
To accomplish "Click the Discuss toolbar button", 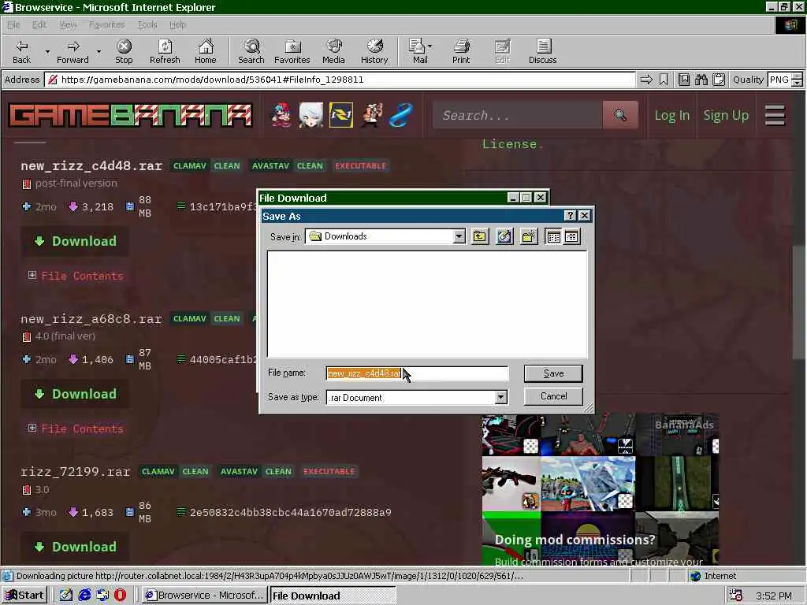I will [x=542, y=51].
